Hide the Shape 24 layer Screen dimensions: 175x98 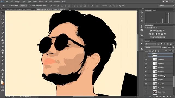[146, 67]
